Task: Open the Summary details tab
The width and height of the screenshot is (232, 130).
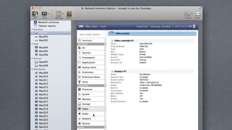Action: (x=91, y=40)
